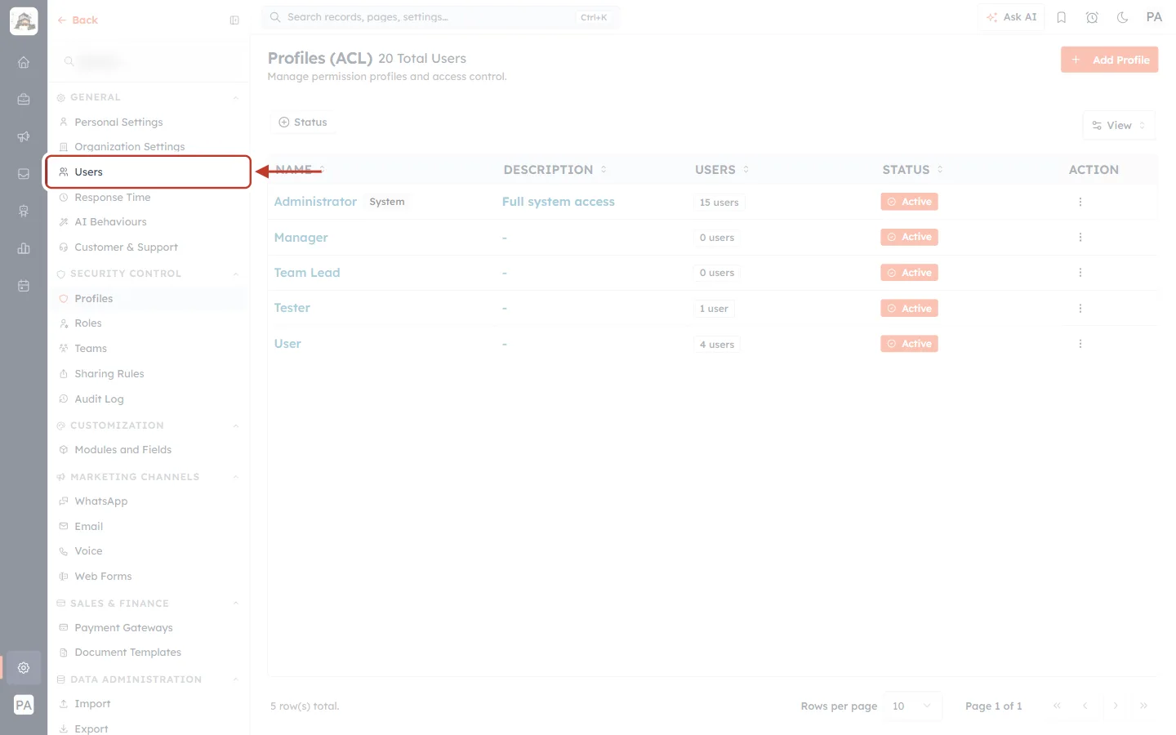Collapse the SECURITY CONTROL section
The height and width of the screenshot is (735, 1176).
235,274
